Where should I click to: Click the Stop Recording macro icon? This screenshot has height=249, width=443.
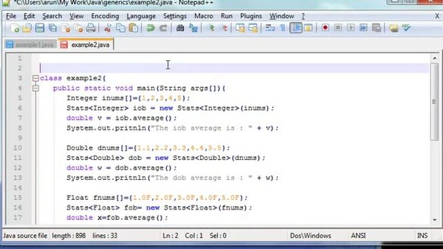click(x=338, y=28)
